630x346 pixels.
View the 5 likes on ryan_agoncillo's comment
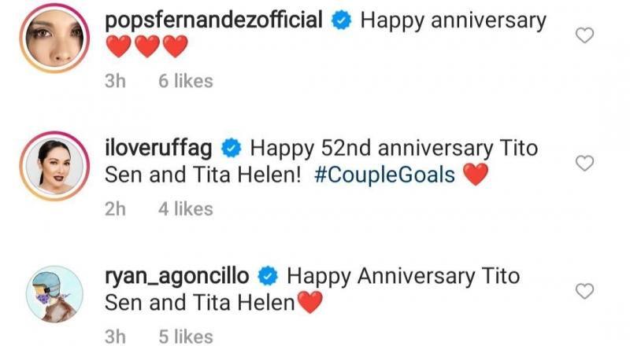pyautogui.click(x=186, y=337)
